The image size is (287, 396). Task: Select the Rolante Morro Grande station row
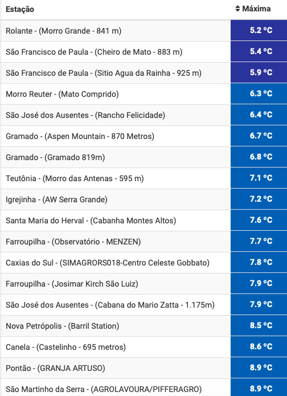tap(144, 31)
